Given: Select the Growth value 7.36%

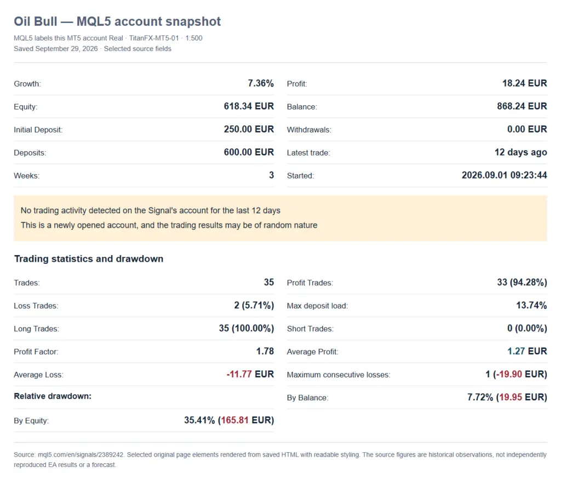Looking at the screenshot, I should tap(261, 83).
